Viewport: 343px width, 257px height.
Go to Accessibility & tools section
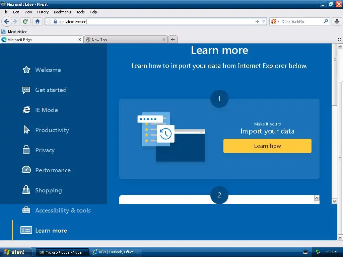(63, 210)
